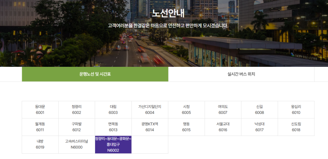Open the 광명KTX역 6014 route
328x159 pixels.
coord(150,127)
